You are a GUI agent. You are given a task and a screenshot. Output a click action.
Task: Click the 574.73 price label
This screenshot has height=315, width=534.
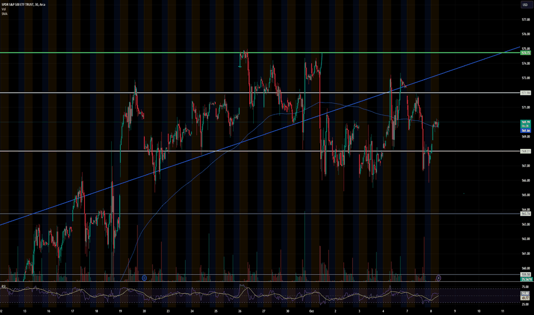[x=525, y=53]
